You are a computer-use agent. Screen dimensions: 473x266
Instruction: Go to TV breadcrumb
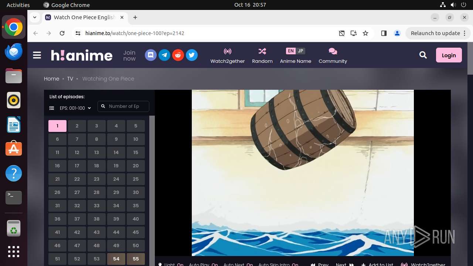point(70,79)
